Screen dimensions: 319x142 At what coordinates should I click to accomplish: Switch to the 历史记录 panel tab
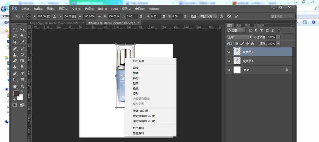[x=259, y=25]
